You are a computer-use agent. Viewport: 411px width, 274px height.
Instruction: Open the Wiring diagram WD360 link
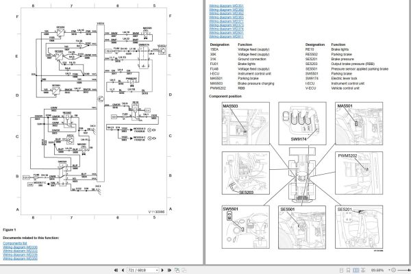226,10
